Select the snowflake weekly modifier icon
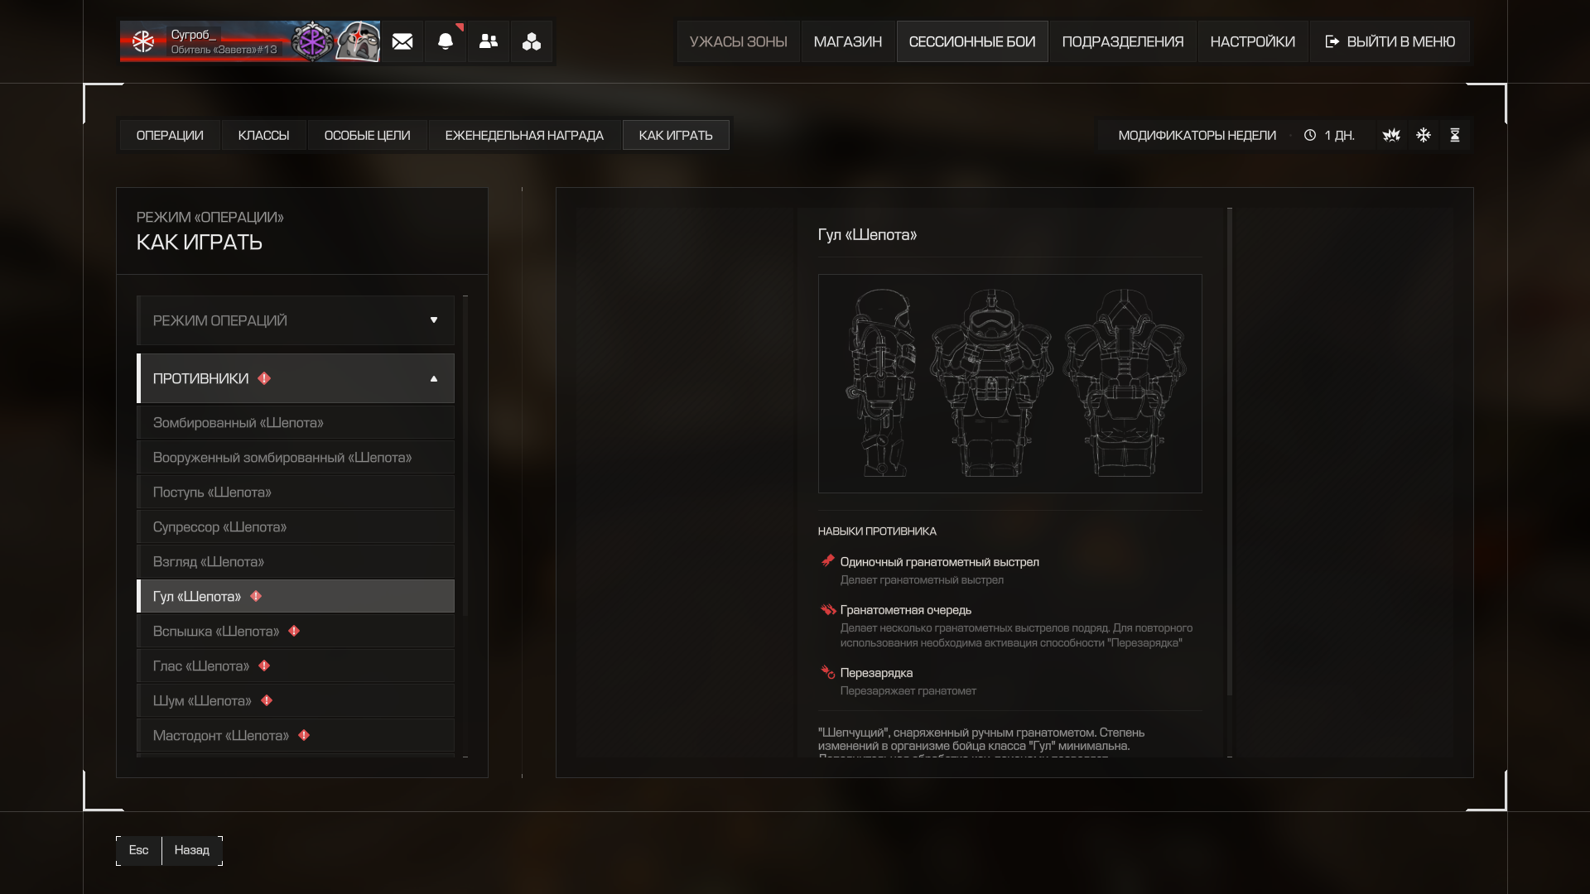This screenshot has height=894, width=1590. (x=1424, y=135)
